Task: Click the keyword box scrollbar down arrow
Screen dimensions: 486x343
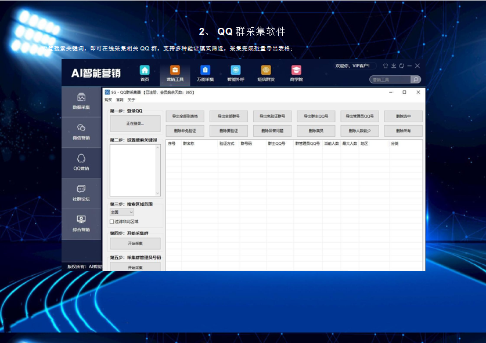Action: coord(157,194)
